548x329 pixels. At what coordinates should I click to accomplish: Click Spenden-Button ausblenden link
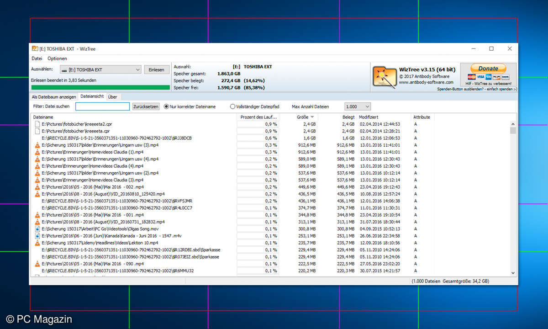coord(477,90)
